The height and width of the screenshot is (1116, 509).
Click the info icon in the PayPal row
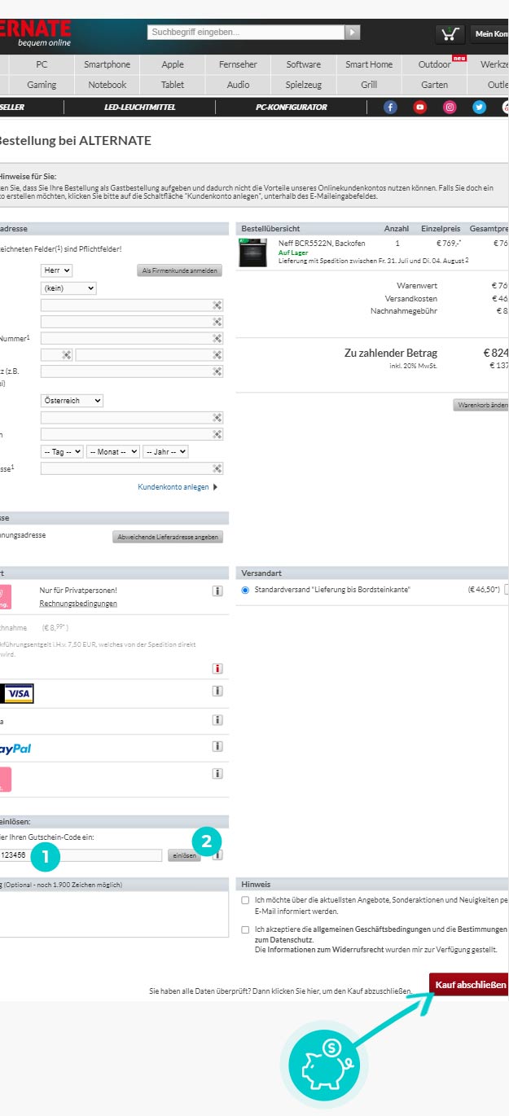coord(217,746)
